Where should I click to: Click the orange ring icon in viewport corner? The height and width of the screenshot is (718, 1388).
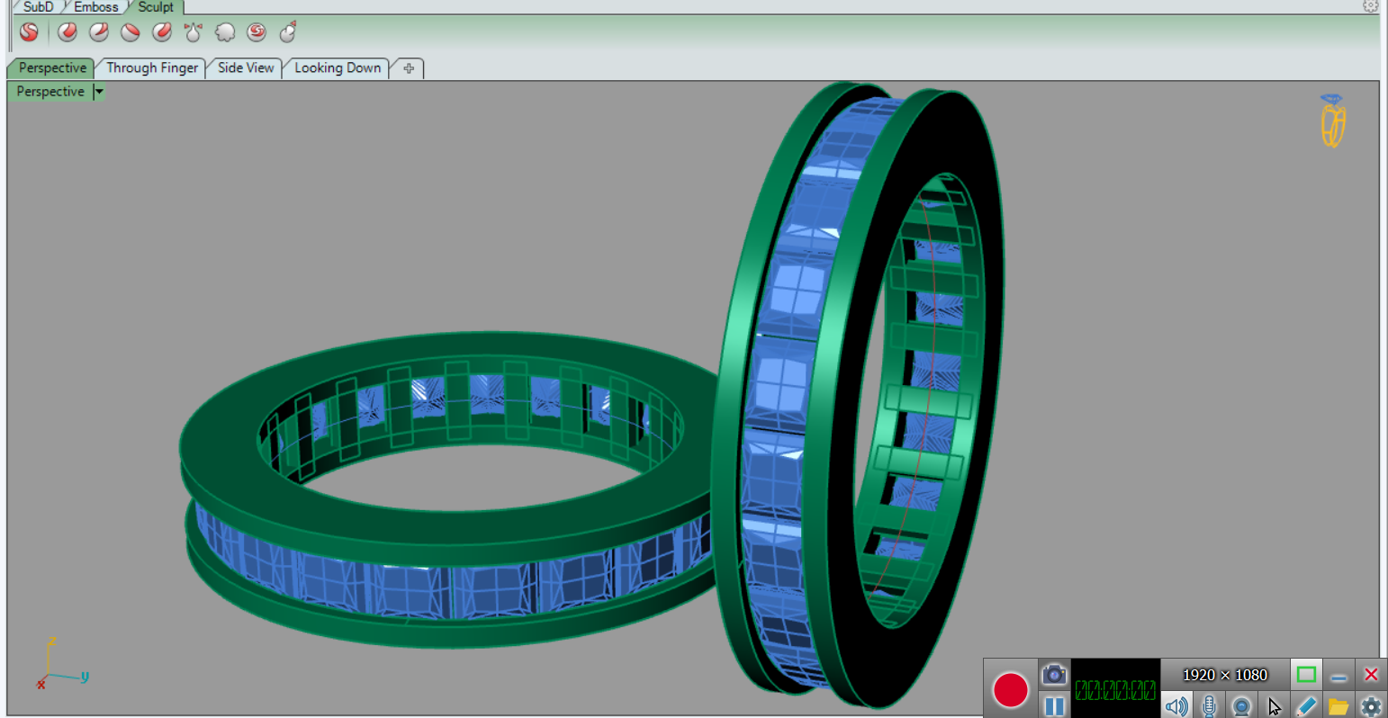pos(1332,121)
